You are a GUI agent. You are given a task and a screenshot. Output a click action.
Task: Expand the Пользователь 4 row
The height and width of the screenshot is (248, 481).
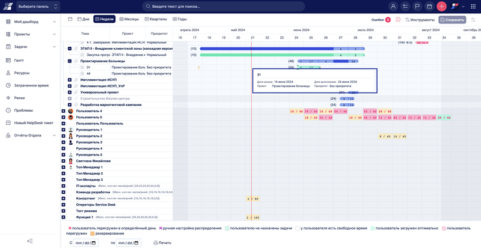63,111
